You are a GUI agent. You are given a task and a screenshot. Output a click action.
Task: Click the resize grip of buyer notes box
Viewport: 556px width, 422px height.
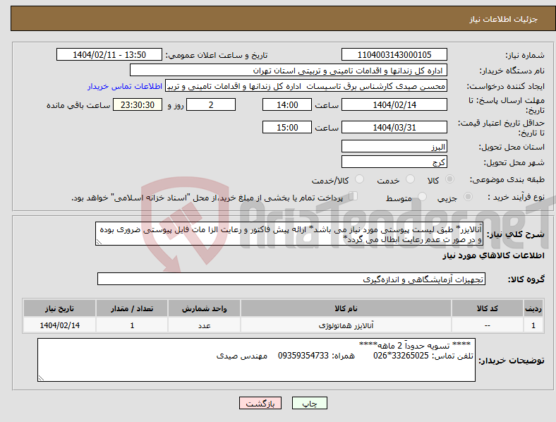(x=41, y=378)
